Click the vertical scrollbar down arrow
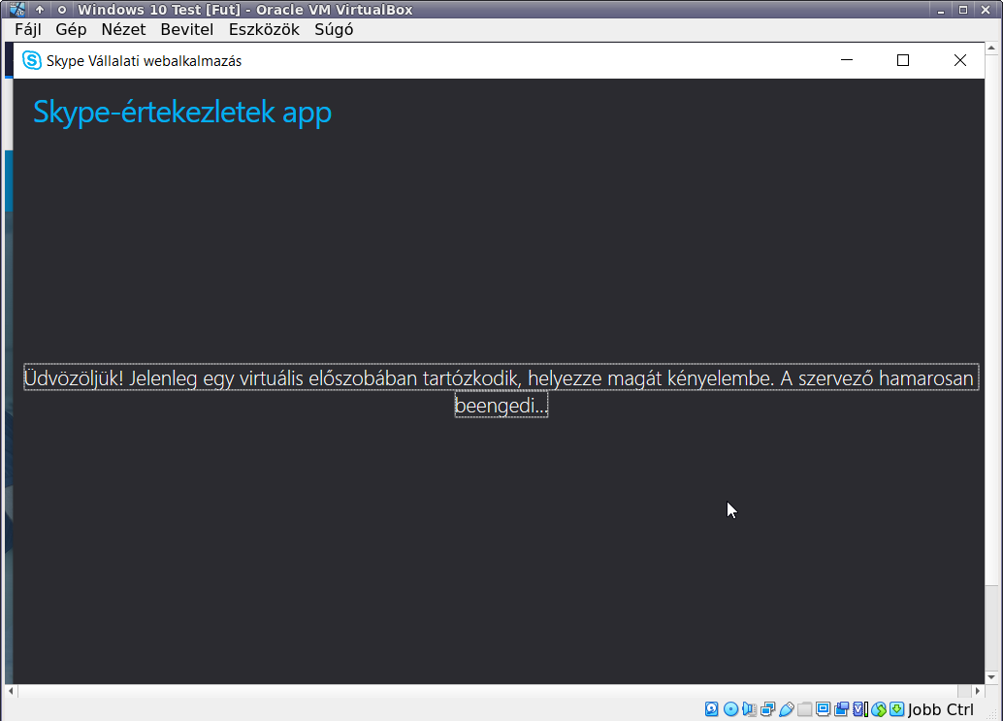Screen dimensions: 1003x721 pyautogui.click(x=990, y=677)
